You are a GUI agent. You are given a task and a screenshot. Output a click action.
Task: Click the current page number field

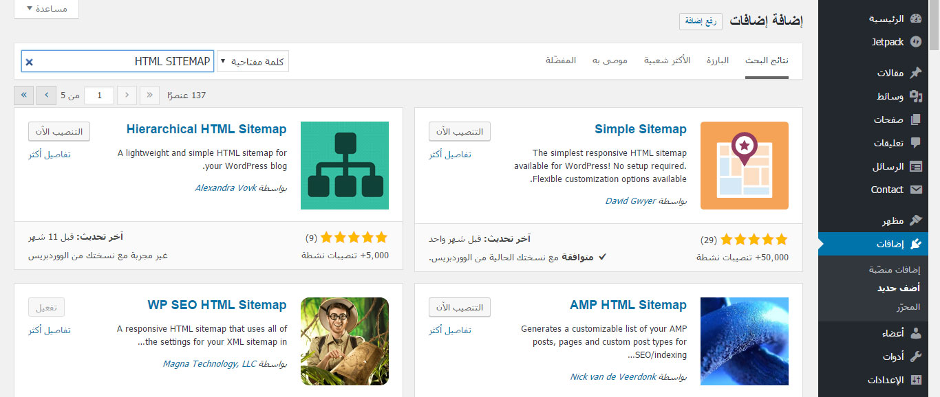(x=99, y=95)
